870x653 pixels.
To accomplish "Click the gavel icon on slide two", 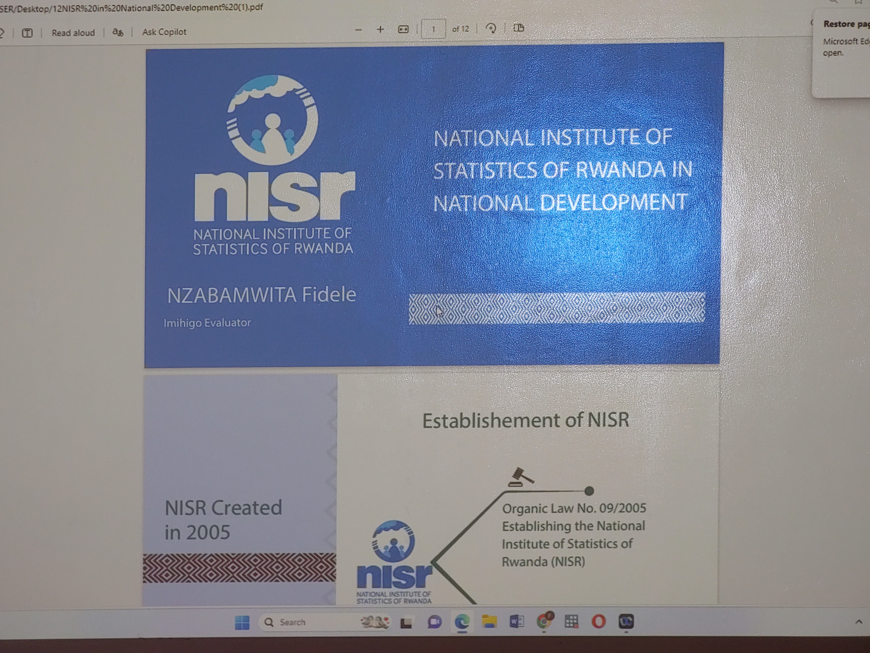I will pyautogui.click(x=521, y=477).
